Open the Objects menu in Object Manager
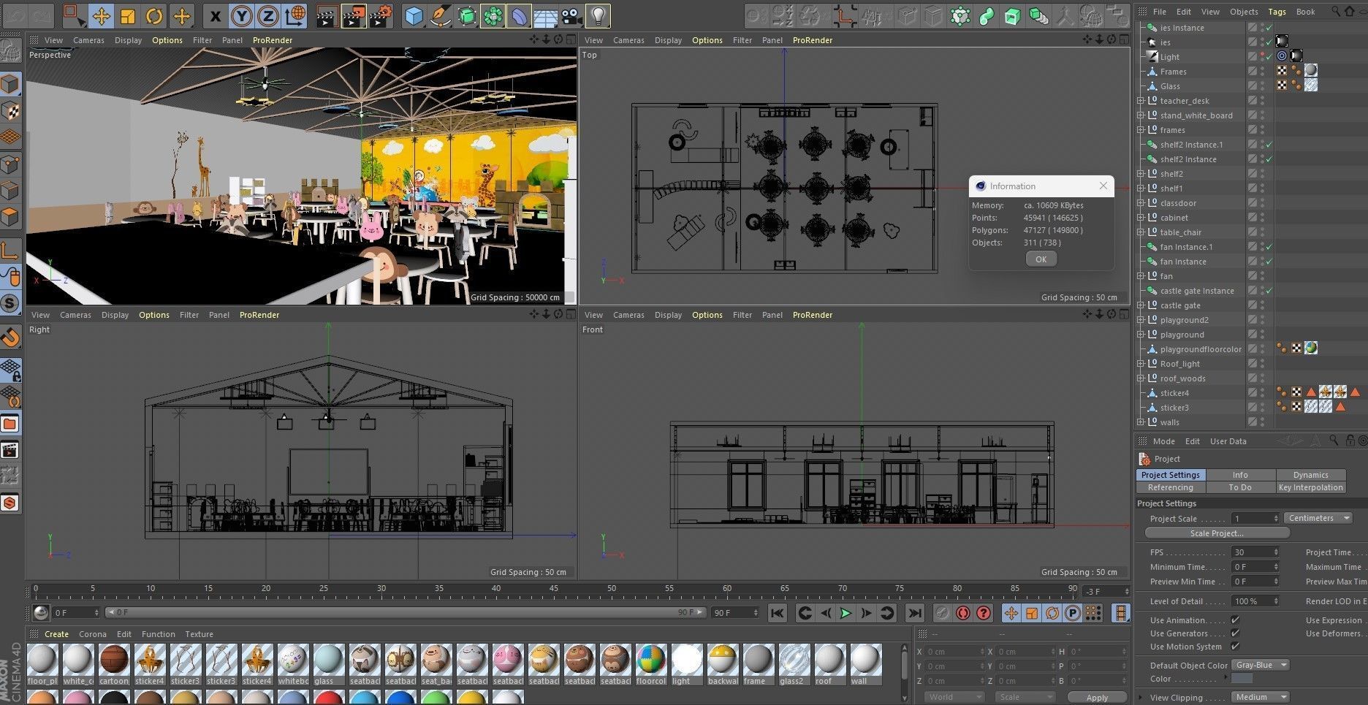This screenshot has height=705, width=1368. [x=1244, y=12]
